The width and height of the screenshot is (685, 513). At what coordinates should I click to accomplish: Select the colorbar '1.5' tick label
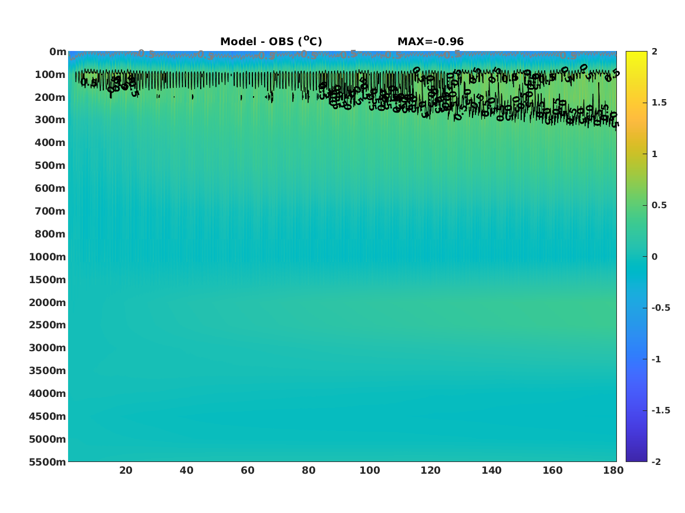coord(659,103)
